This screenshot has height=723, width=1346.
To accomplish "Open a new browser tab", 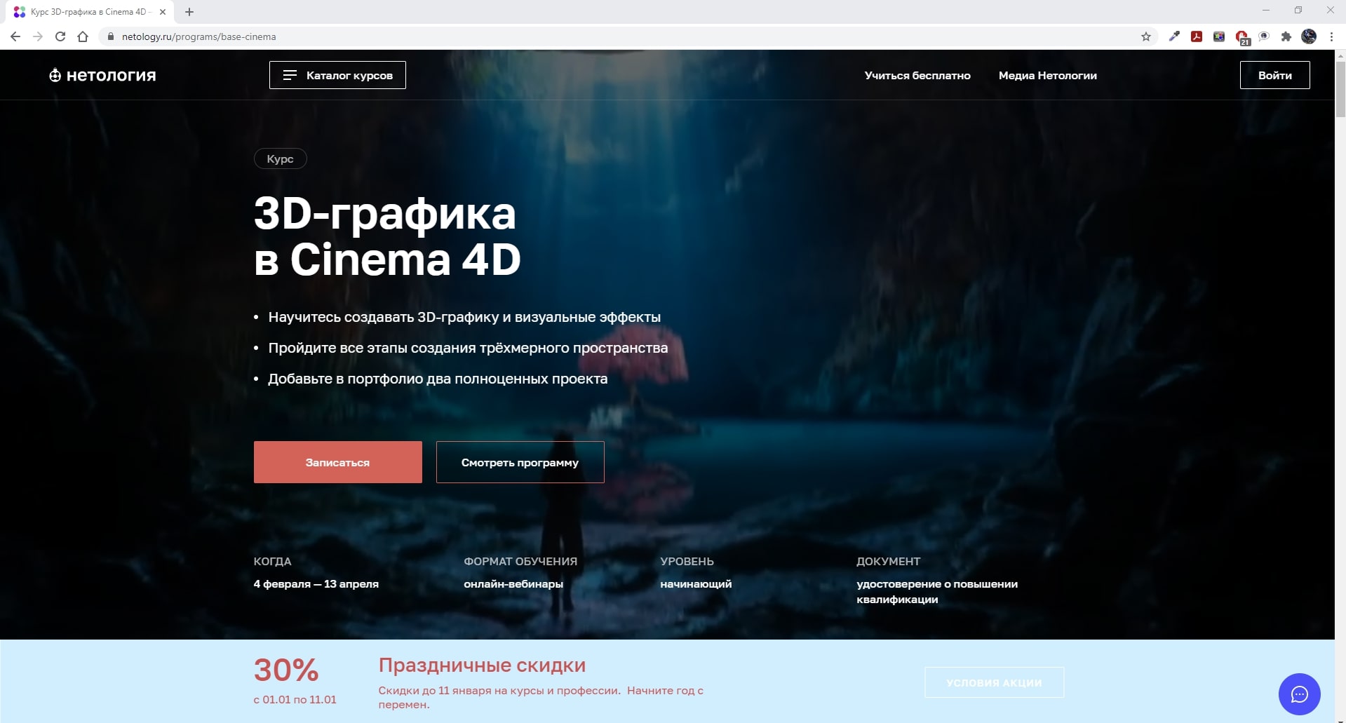I will point(189,12).
